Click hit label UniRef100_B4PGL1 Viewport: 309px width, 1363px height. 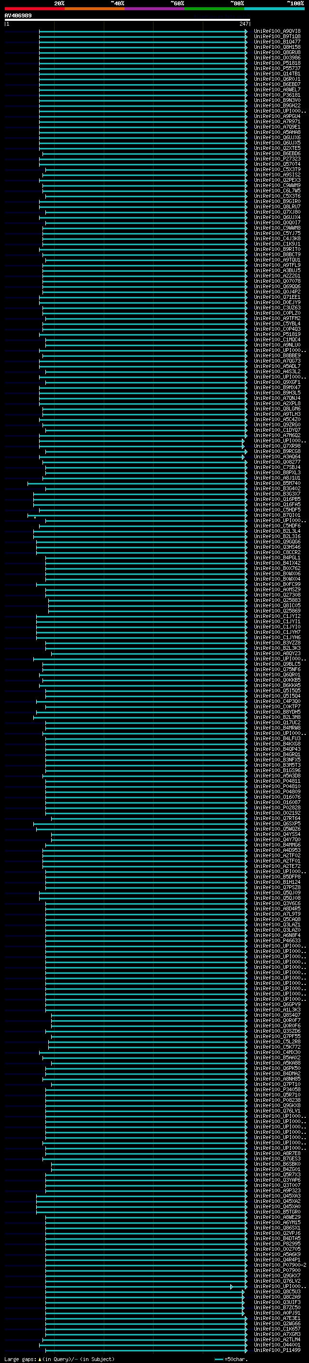coord(277,557)
